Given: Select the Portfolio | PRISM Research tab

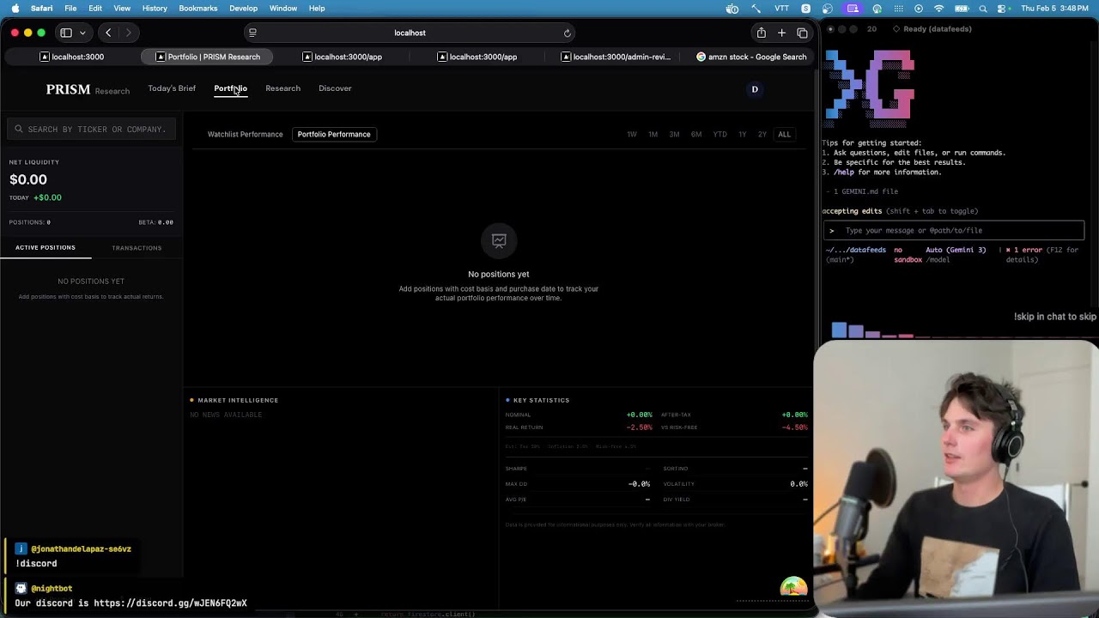Looking at the screenshot, I should coord(207,57).
